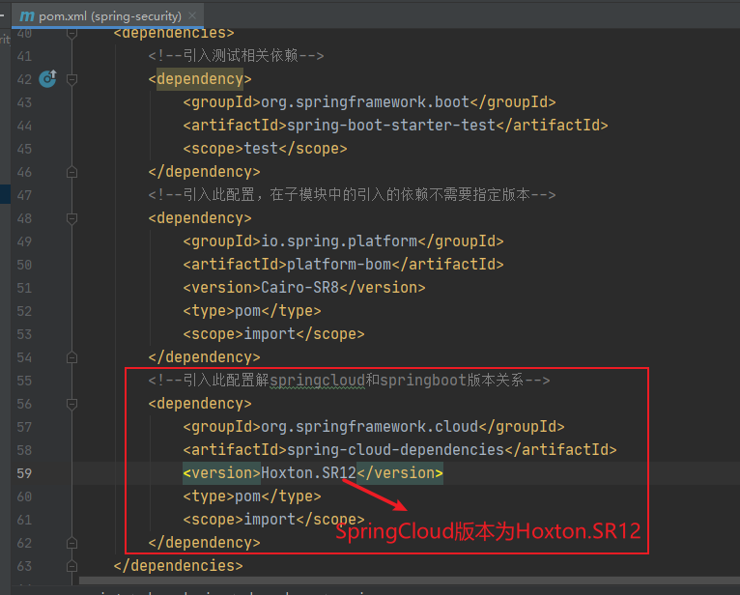Toggle the fold marker at line 62
This screenshot has width=740, height=595.
71,543
